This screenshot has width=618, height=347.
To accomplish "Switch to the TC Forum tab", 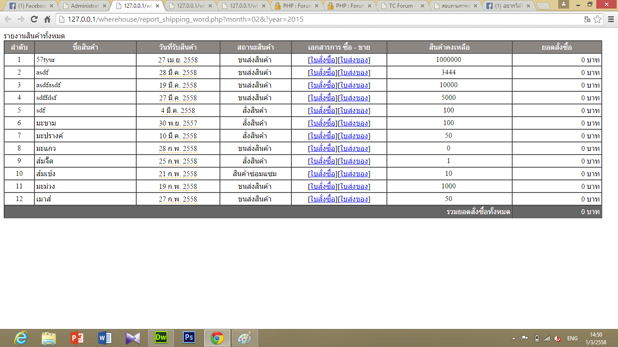I will pos(402,6).
